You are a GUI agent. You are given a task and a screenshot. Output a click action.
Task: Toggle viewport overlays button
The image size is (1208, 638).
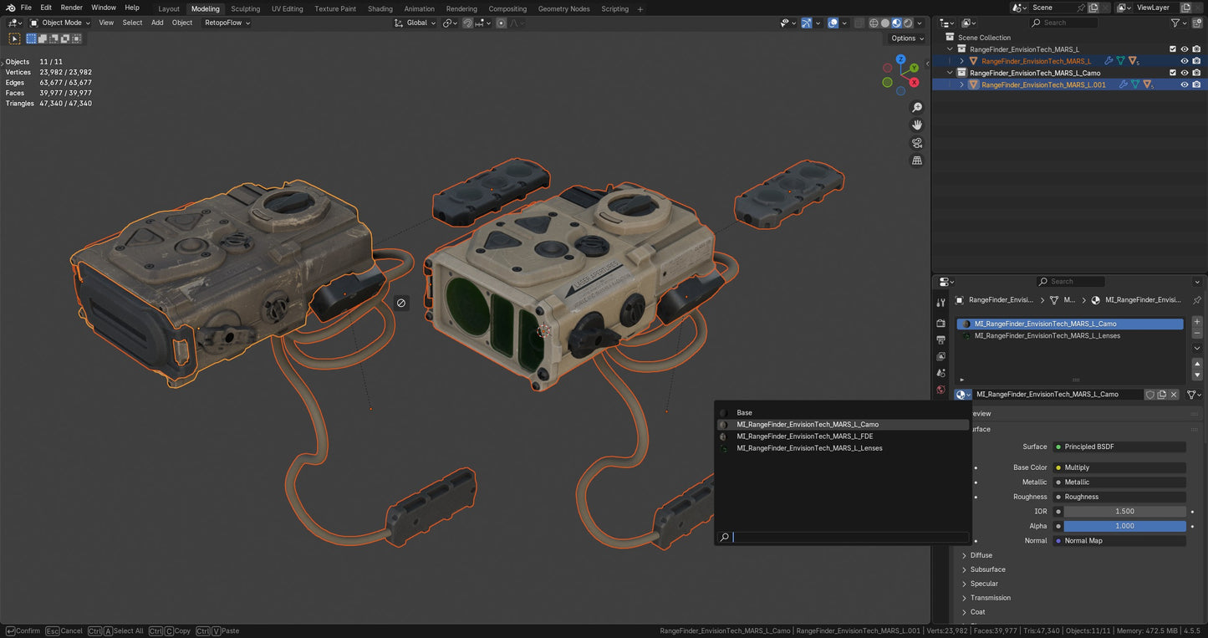(833, 23)
